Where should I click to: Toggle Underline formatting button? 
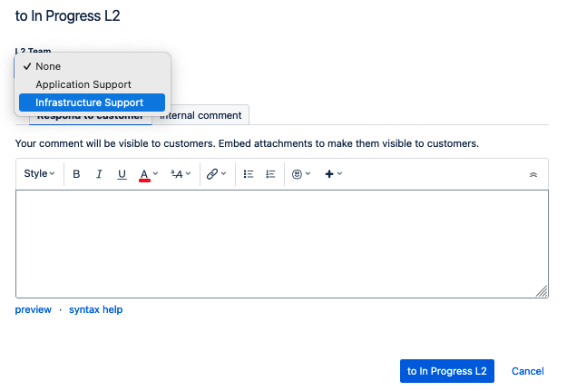tap(122, 174)
